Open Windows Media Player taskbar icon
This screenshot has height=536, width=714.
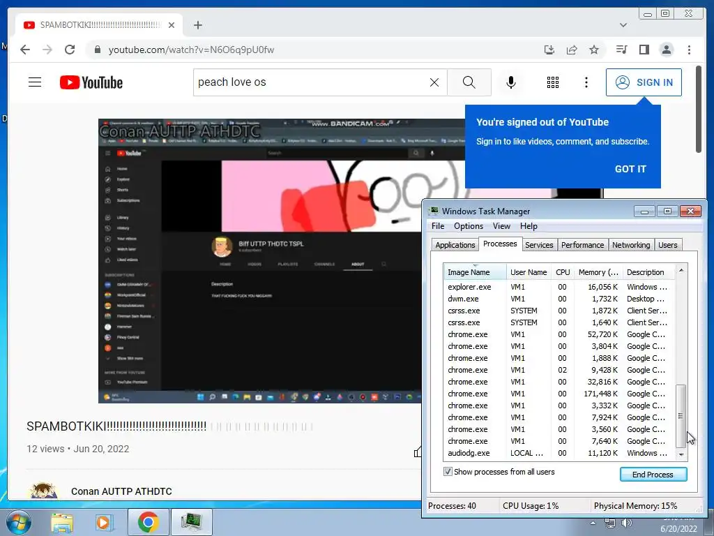[x=103, y=523]
